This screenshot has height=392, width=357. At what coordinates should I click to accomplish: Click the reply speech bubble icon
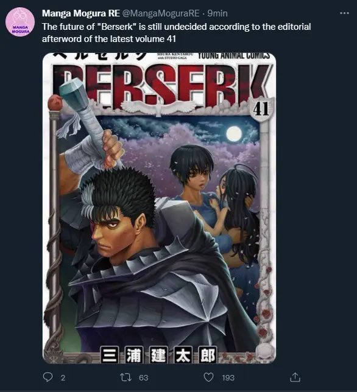click(x=48, y=377)
